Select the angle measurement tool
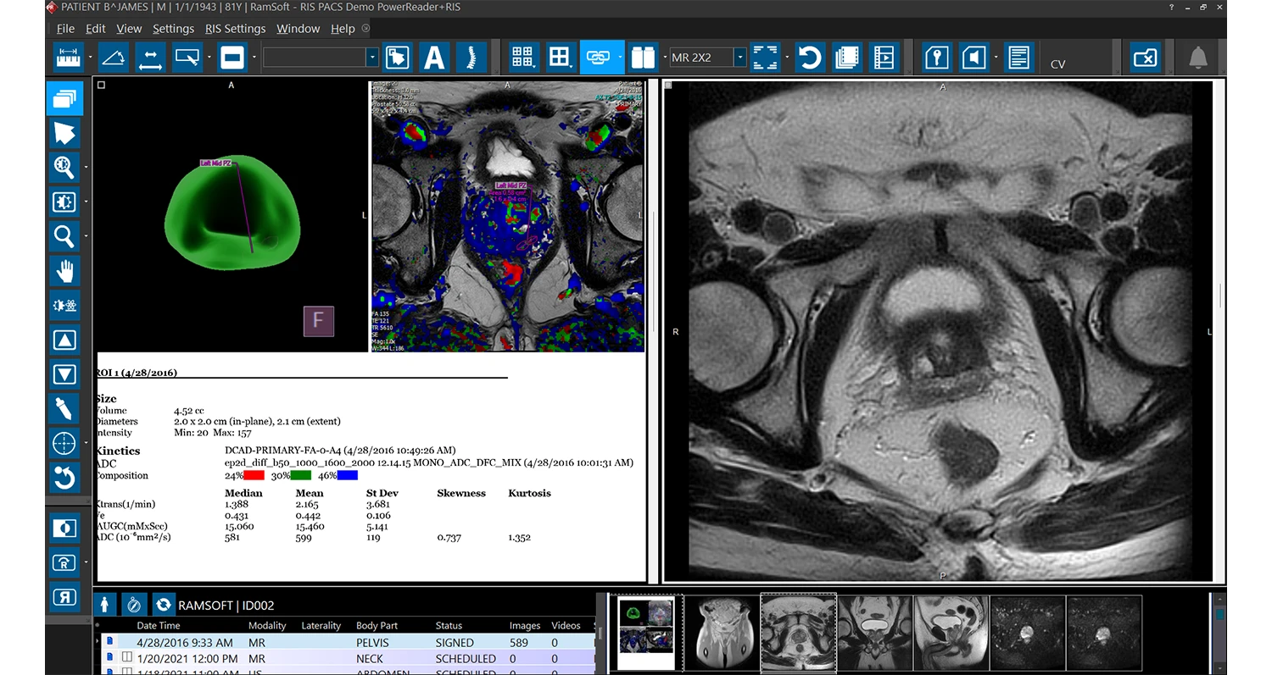 113,58
